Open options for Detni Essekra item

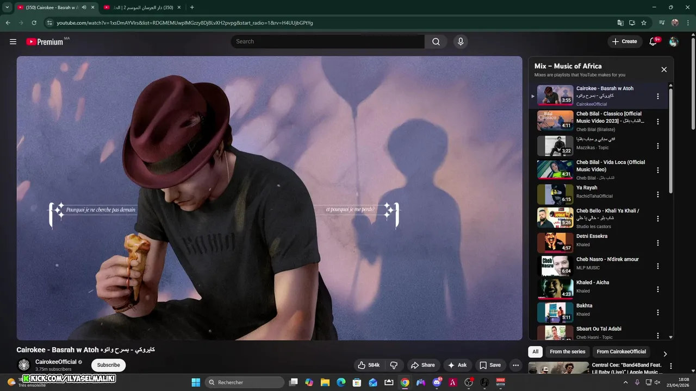pyautogui.click(x=657, y=243)
